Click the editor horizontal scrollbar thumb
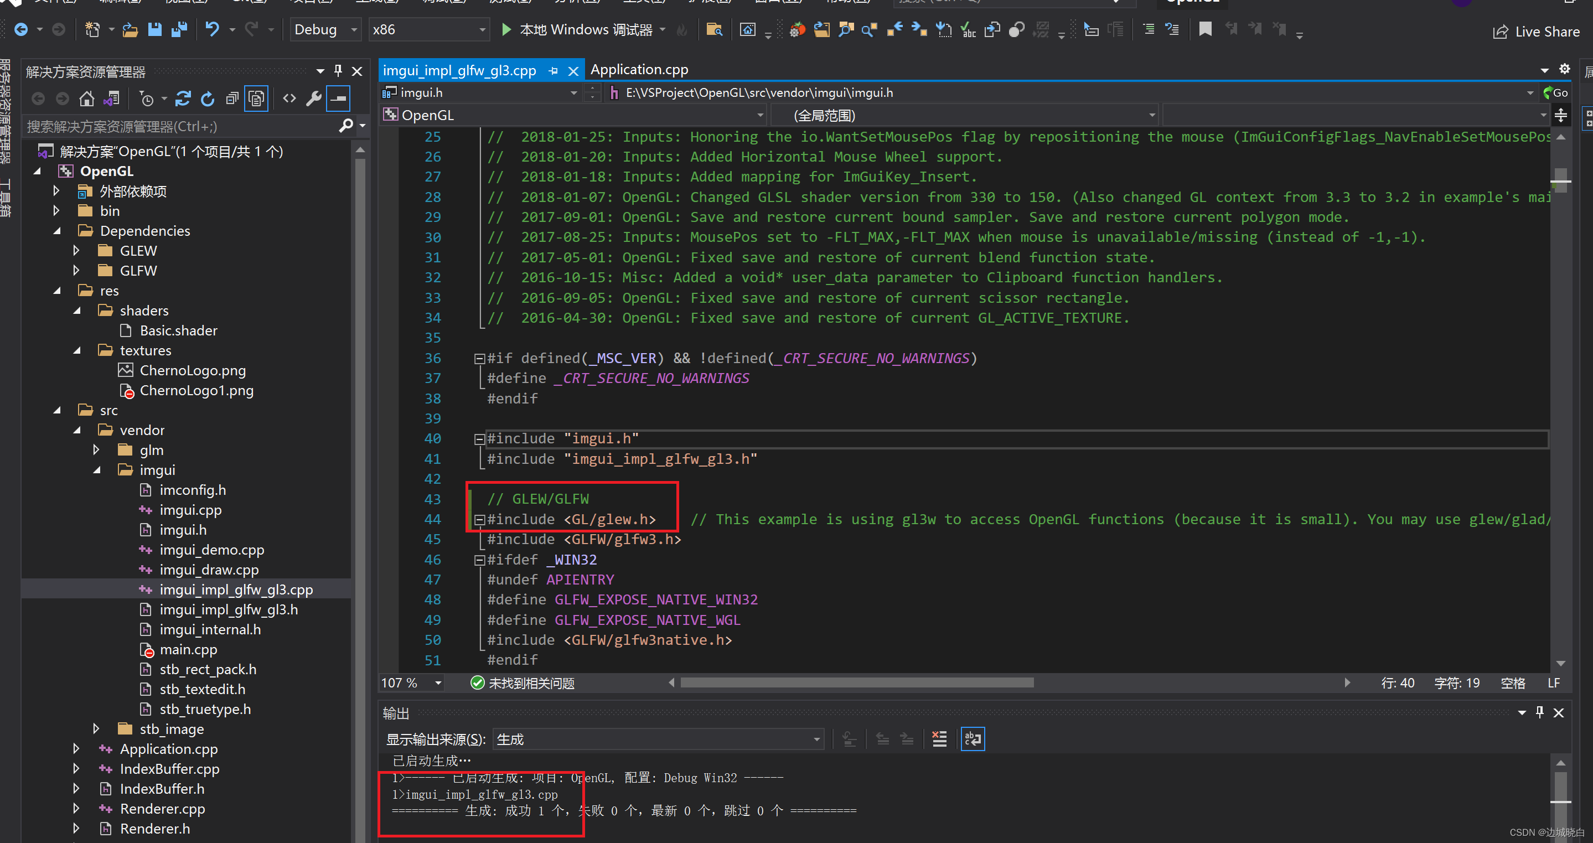1593x843 pixels. click(856, 682)
